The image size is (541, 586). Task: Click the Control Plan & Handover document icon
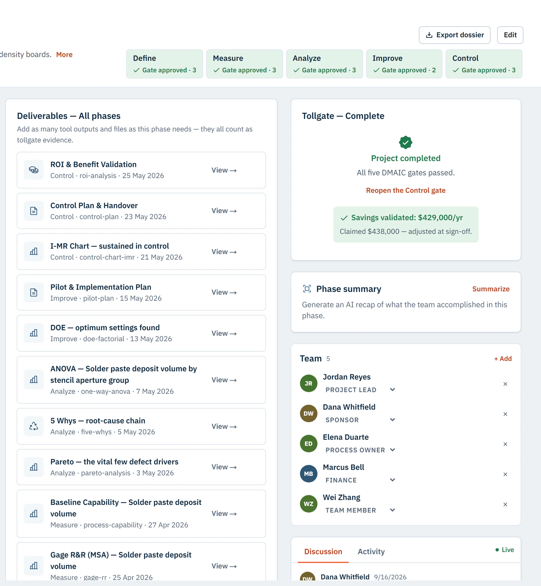pos(33,211)
